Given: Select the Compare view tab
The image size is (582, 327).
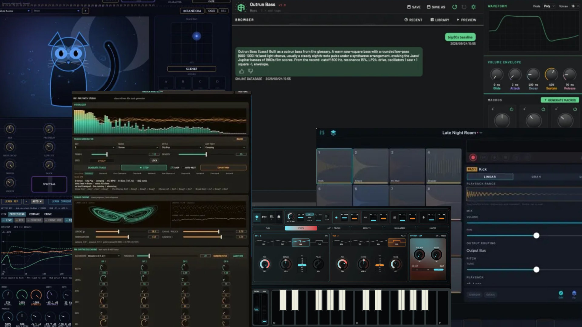Looking at the screenshot, I should (x=34, y=214).
